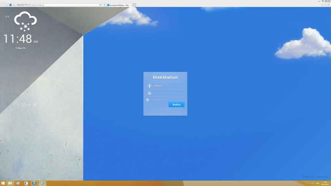Close the Synology DiskStation tab
The image size is (331, 186).
click(131, 5)
